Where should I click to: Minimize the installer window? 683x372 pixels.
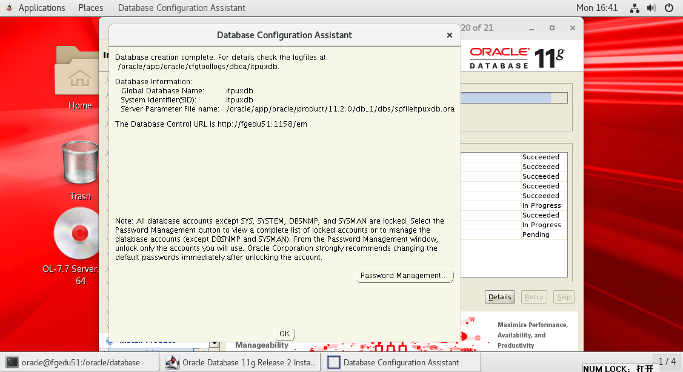(531, 28)
